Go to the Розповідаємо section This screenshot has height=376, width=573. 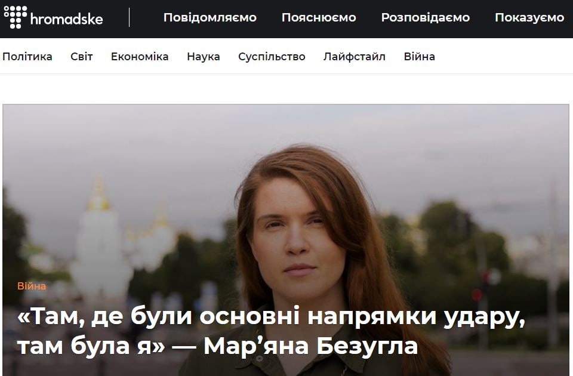coord(426,17)
